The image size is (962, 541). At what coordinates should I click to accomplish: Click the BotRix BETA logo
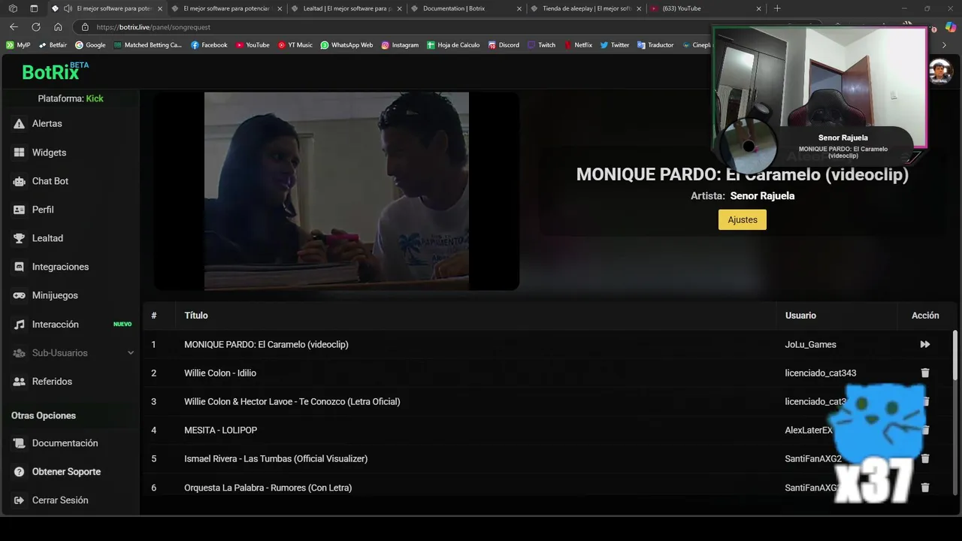pos(56,71)
